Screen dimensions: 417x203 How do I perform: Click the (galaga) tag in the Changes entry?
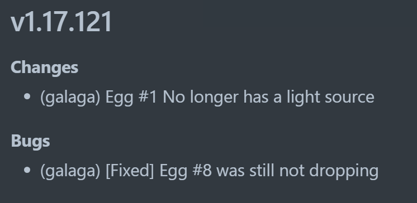click(70, 97)
